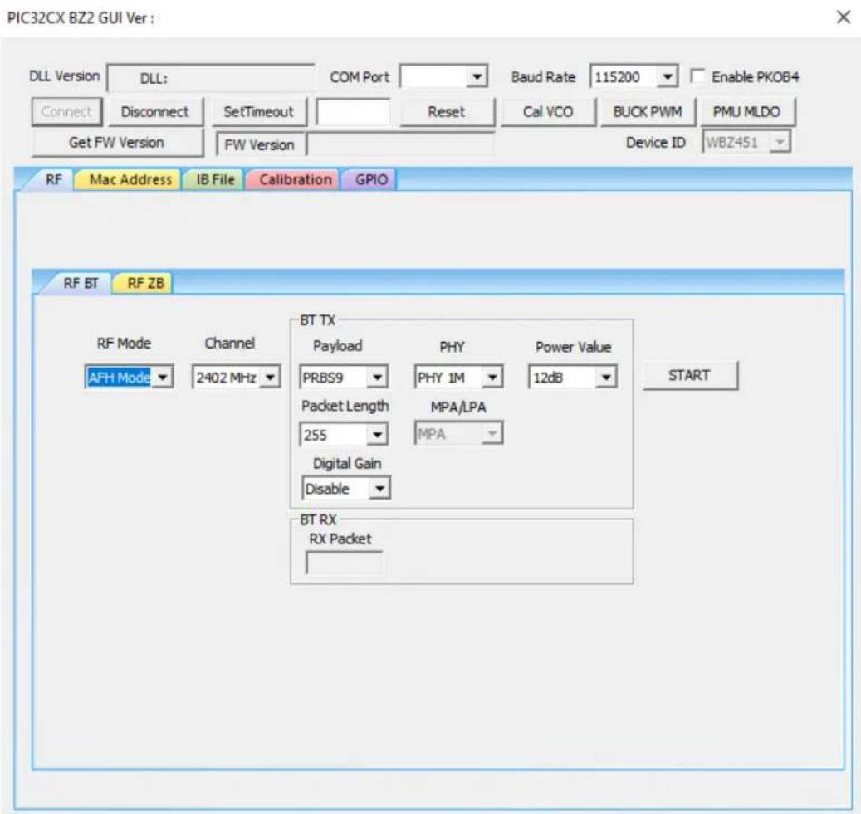
Task: Open the Power Value 12dB dropdown
Action: pyautogui.click(x=573, y=377)
